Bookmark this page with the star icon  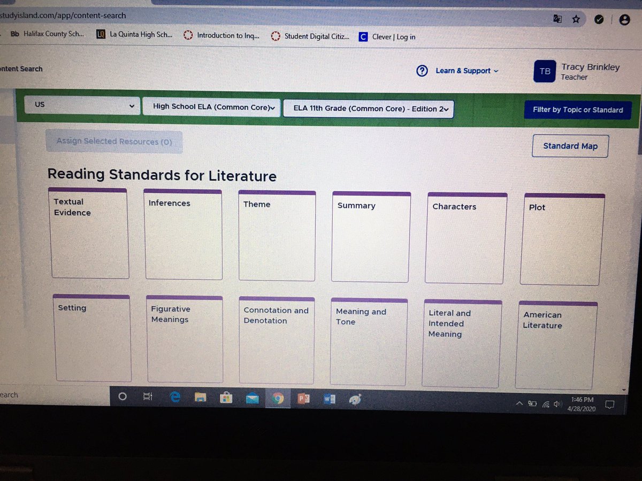pyautogui.click(x=576, y=19)
